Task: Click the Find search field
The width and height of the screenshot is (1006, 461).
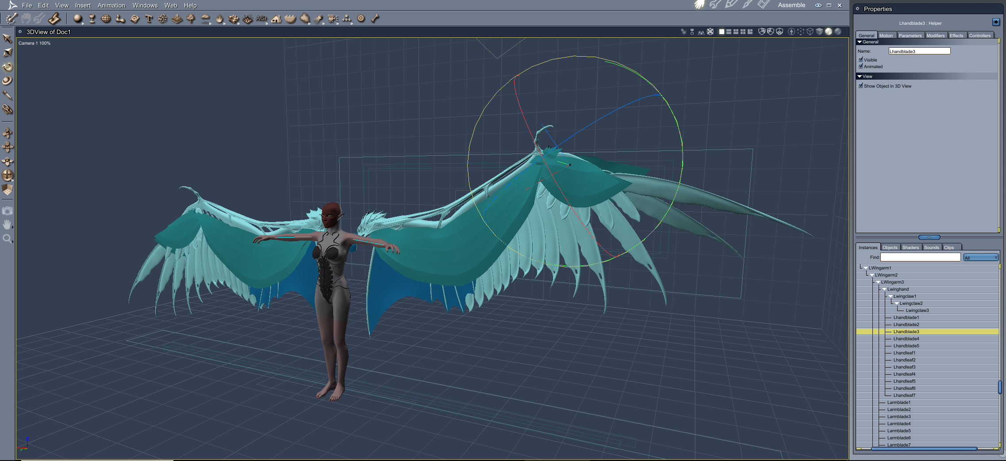Action: [920, 257]
